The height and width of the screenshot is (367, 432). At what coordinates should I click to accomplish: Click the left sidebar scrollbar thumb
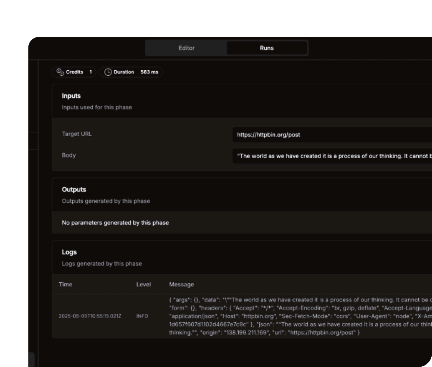(32, 359)
